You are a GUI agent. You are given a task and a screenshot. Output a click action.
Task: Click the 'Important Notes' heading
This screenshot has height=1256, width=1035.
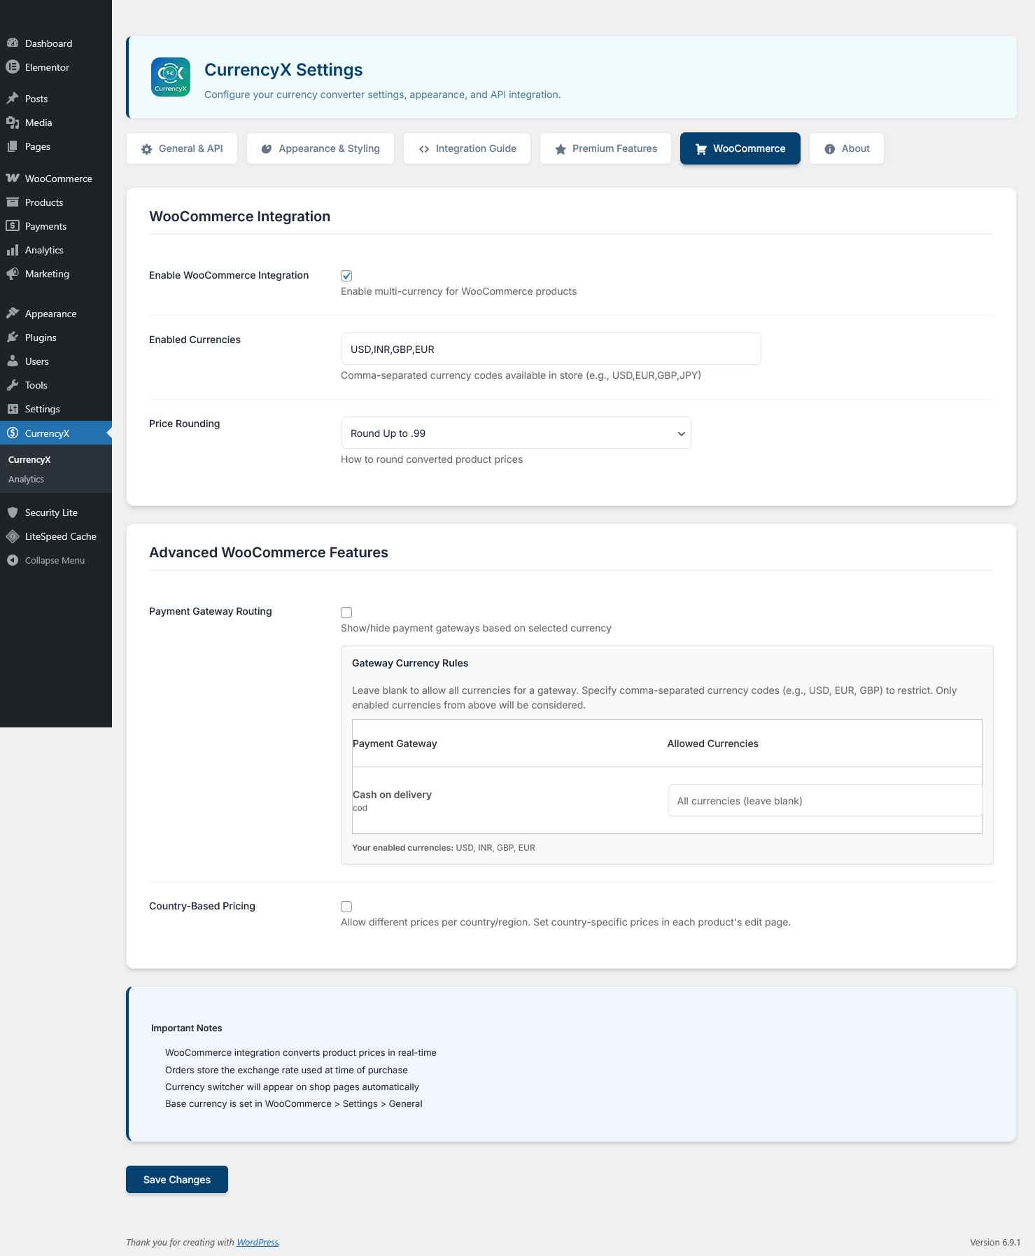pos(186,1028)
